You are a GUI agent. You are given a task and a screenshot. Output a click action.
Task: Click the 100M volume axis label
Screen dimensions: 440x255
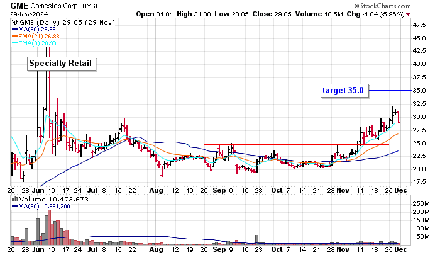pos(421,229)
